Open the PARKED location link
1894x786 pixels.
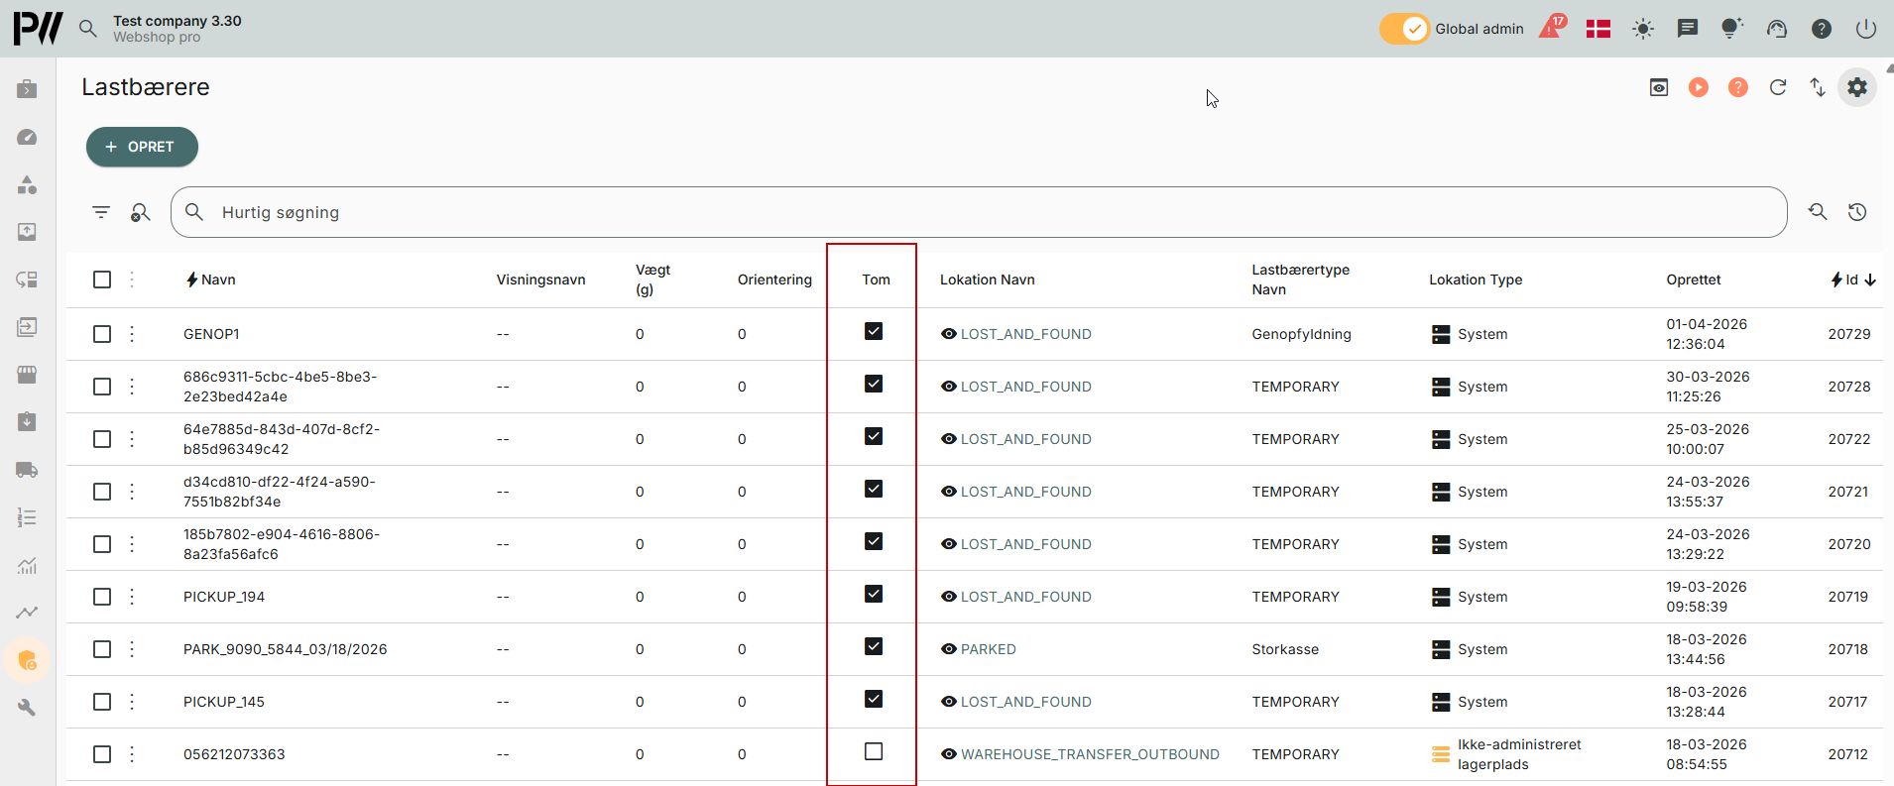[988, 649]
